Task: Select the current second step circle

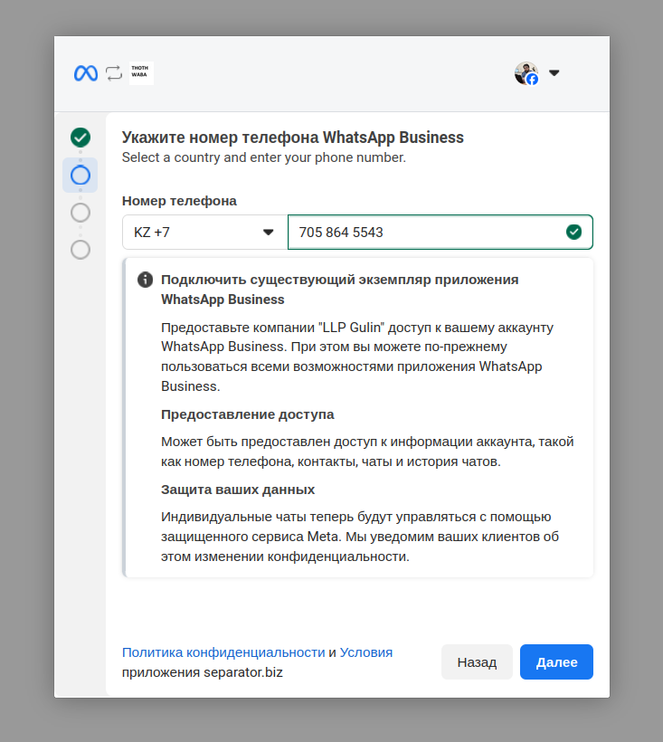Action: click(x=81, y=175)
